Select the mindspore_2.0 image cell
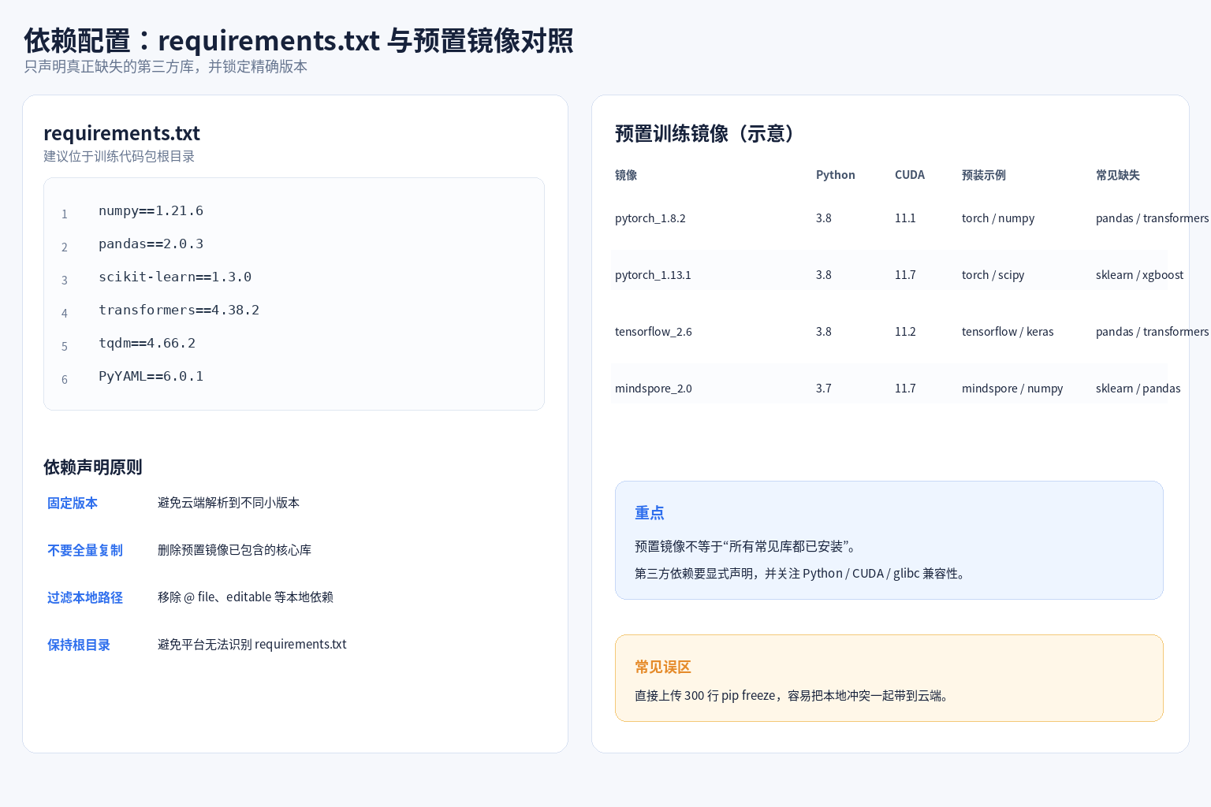This screenshot has width=1211, height=807. 654,389
